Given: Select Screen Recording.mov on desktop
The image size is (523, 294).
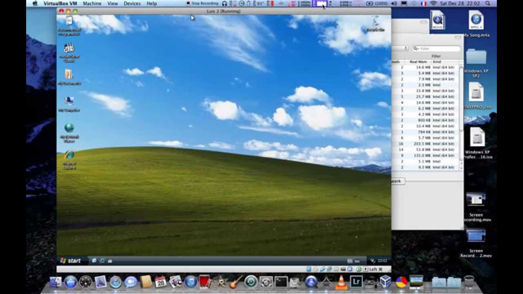Looking at the screenshot, I should pos(476,207).
